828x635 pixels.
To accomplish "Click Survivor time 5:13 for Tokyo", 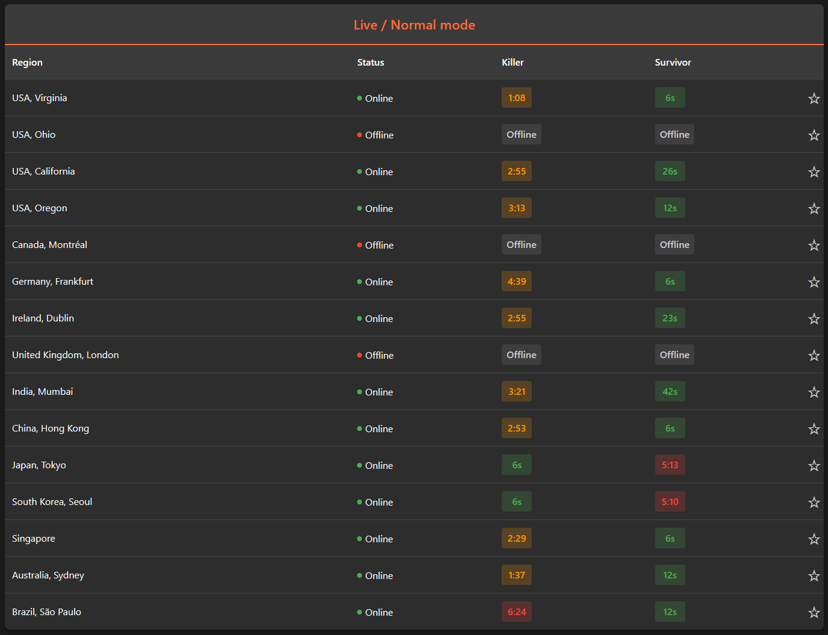I will (x=670, y=465).
